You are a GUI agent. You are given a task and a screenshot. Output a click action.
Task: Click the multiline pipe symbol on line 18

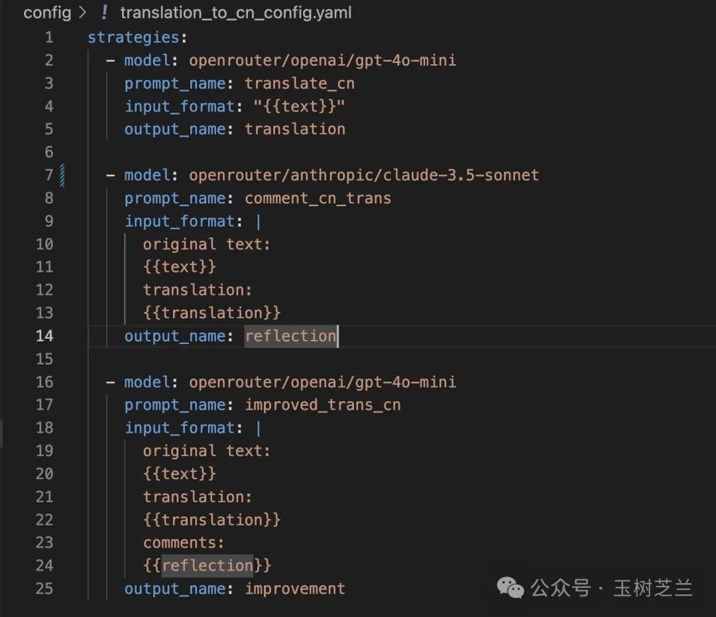pyautogui.click(x=258, y=427)
